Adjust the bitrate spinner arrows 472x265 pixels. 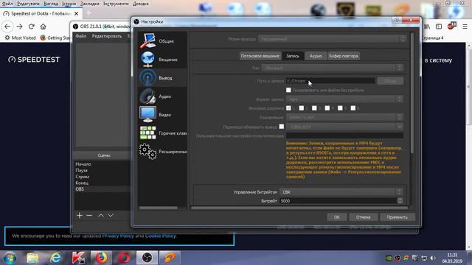(x=400, y=201)
